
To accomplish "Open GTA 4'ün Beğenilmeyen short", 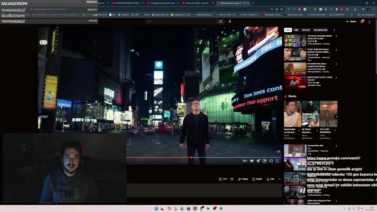I will pos(328,114).
